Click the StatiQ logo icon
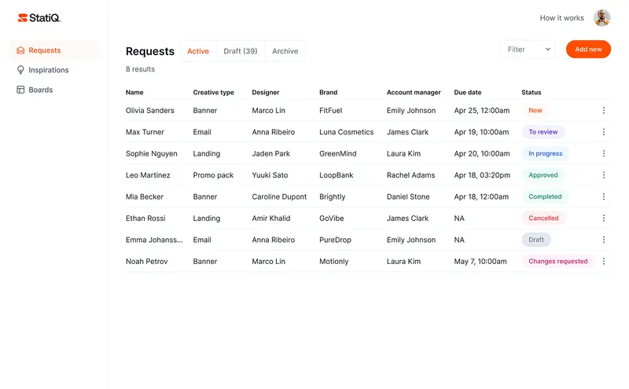 (x=23, y=18)
